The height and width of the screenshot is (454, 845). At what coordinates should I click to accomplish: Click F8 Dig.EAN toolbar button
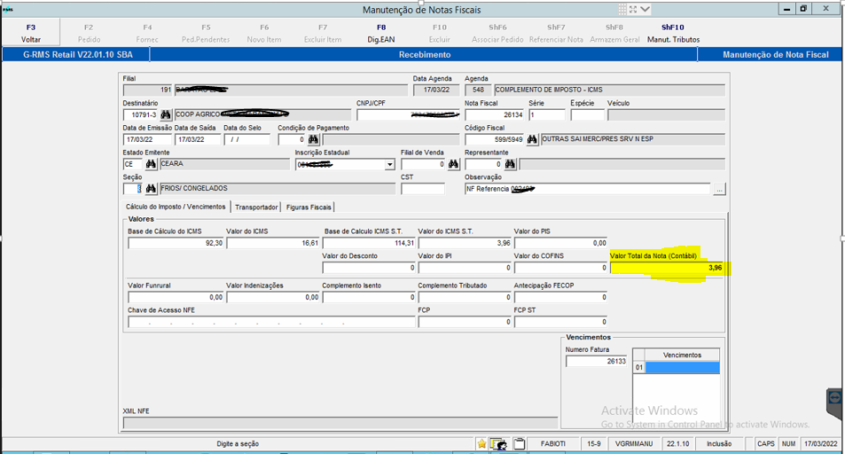pos(381,33)
